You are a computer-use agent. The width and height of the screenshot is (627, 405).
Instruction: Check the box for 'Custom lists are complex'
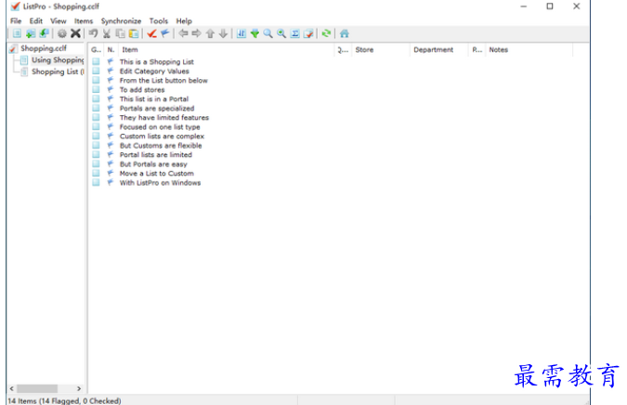pyautogui.click(x=96, y=136)
